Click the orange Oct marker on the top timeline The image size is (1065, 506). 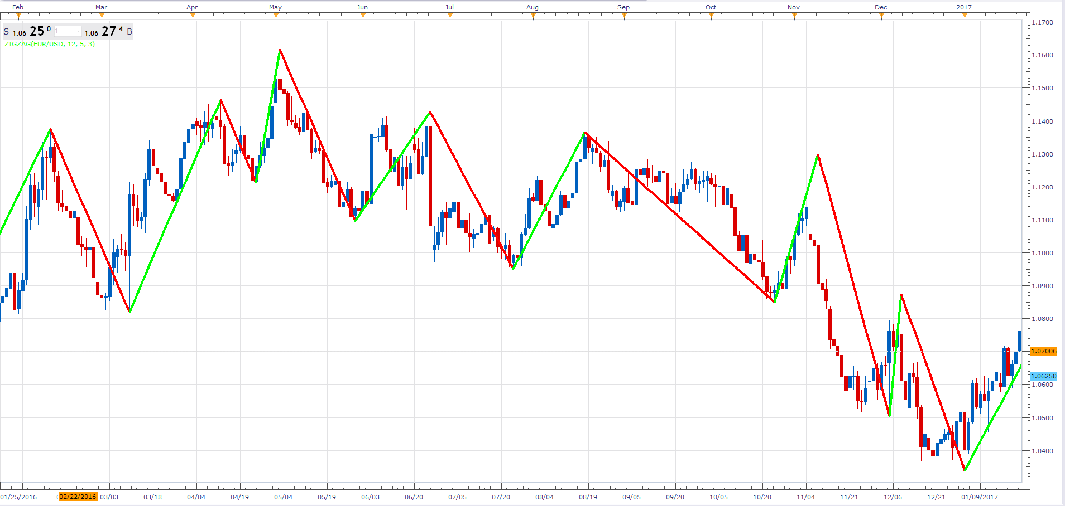coord(711,16)
